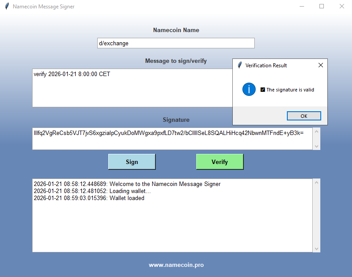
Task: Maximize the Namecoin Message Signer window
Action: coord(322,6)
